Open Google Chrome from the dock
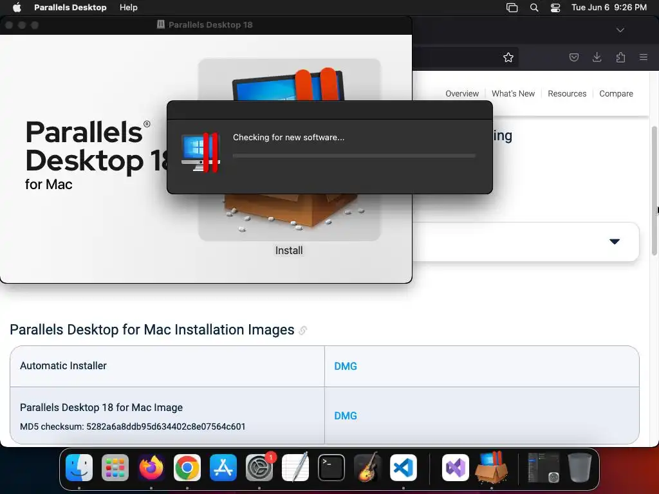Image resolution: width=659 pixels, height=494 pixels. tap(187, 468)
